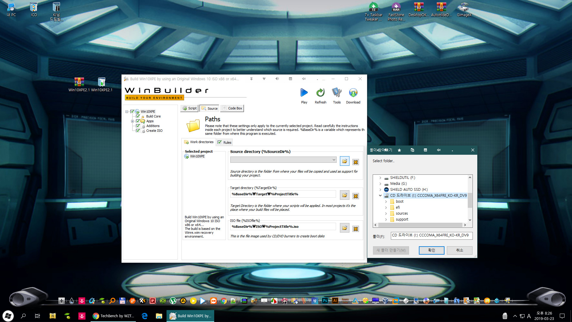Viewport: 572px width, 322px height.
Task: Reset the Target directory path
Action: click(x=355, y=196)
